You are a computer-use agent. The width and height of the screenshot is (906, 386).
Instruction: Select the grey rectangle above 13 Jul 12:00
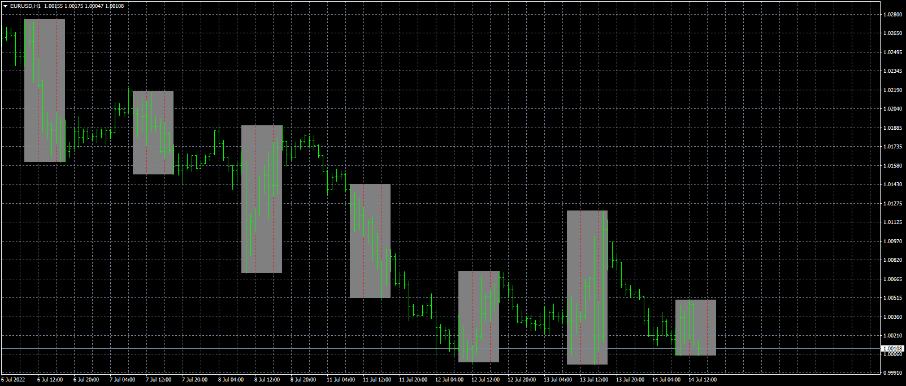pyautogui.click(x=587, y=287)
